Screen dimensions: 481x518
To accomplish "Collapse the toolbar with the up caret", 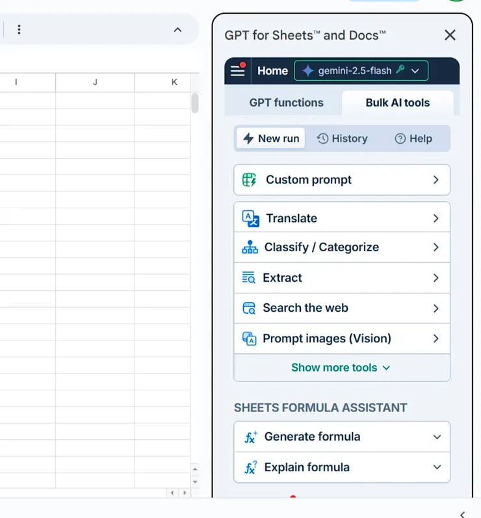I will (x=177, y=30).
